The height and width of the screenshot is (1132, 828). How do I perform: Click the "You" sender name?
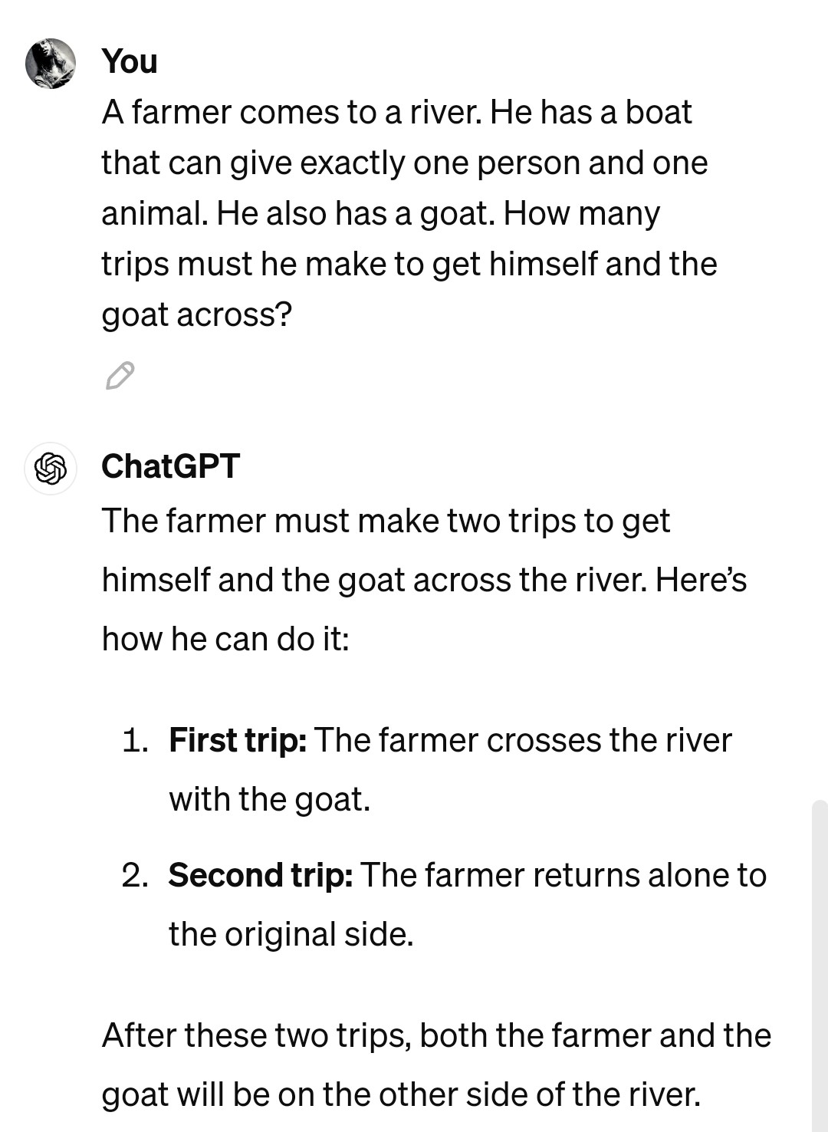click(x=130, y=61)
